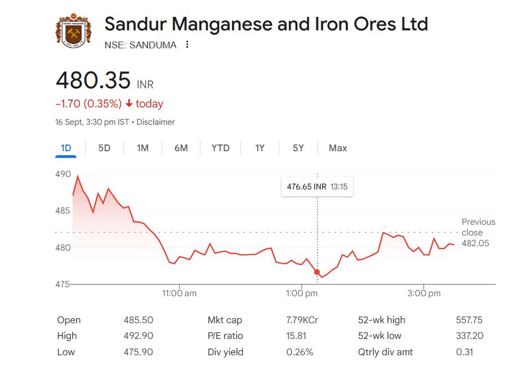
Task: Select the YTD time range
Action: coord(220,148)
